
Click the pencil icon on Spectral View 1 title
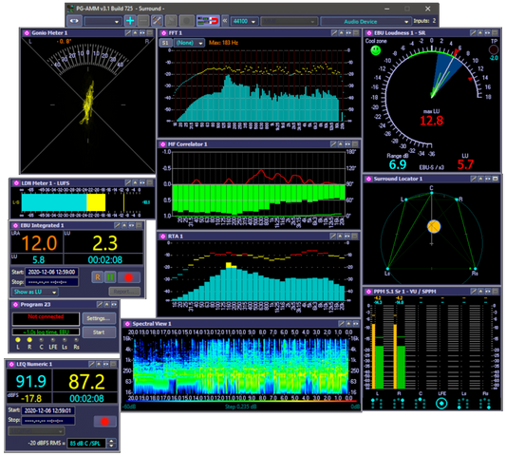[342, 324]
